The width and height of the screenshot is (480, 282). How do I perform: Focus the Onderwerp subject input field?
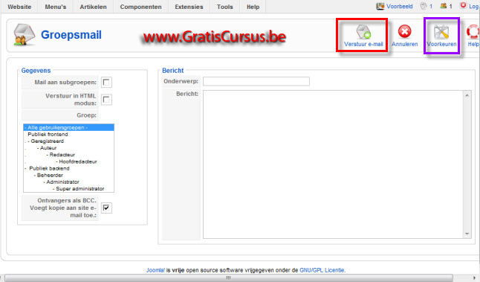tap(256, 81)
